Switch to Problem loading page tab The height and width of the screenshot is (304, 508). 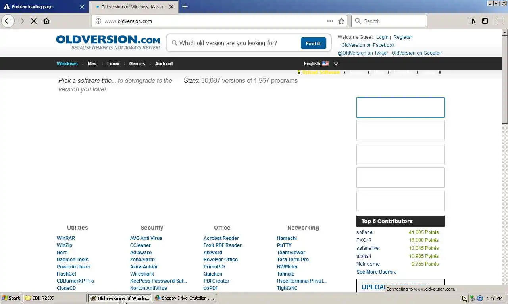click(x=44, y=7)
